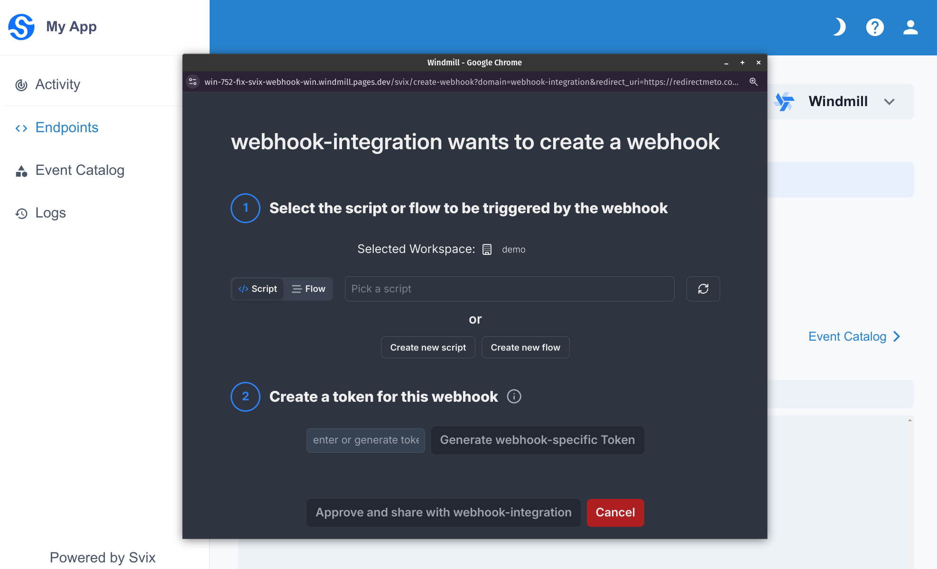Select the Event Catalog menu item
This screenshot has width=937, height=569.
tap(80, 170)
